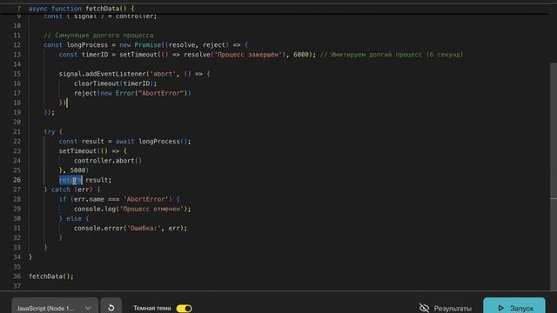557x313 pixels.
Task: Click the play icon in Запуск
Action: (x=501, y=308)
